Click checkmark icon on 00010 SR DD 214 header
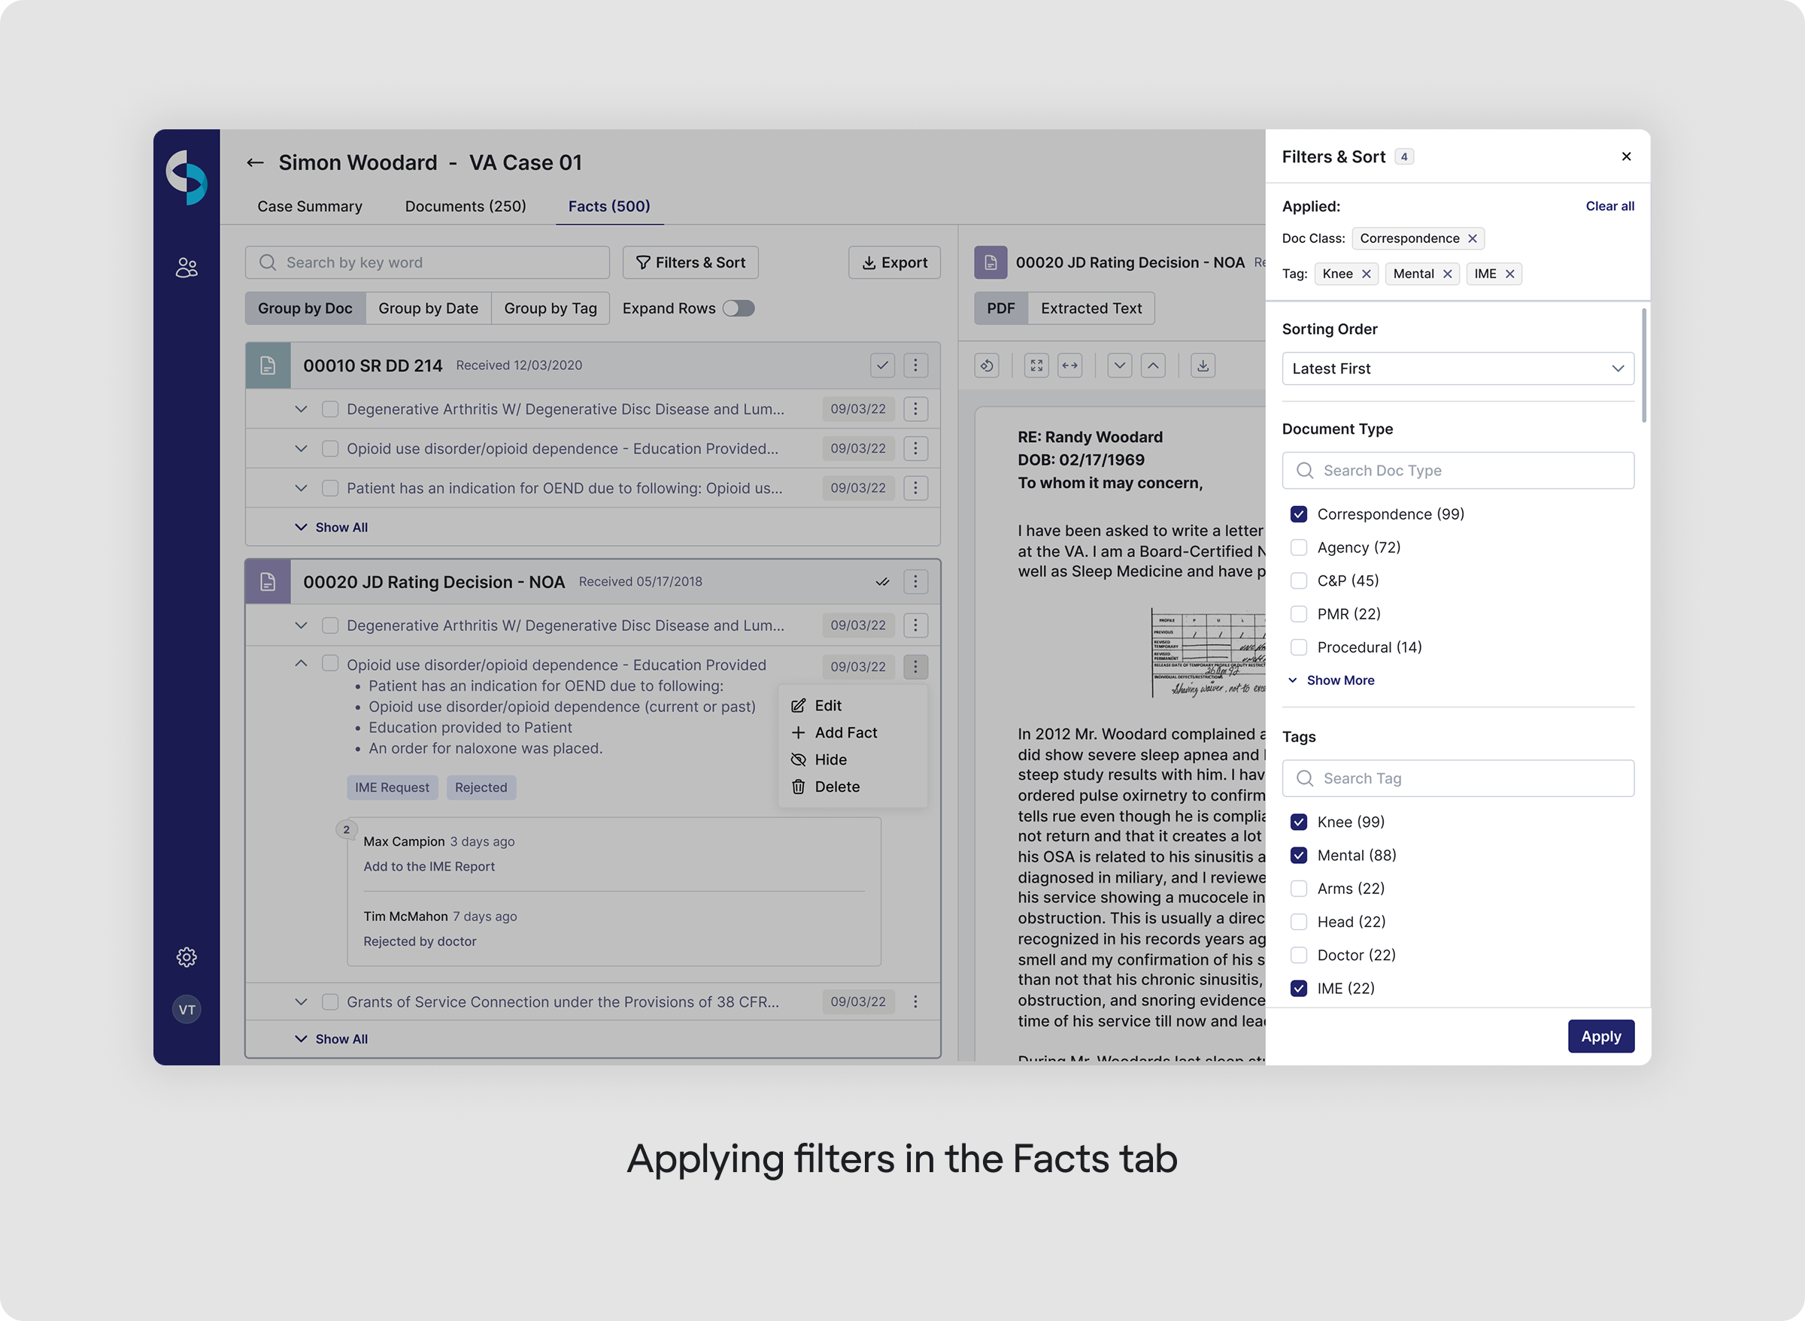This screenshot has height=1321, width=1805. click(882, 365)
